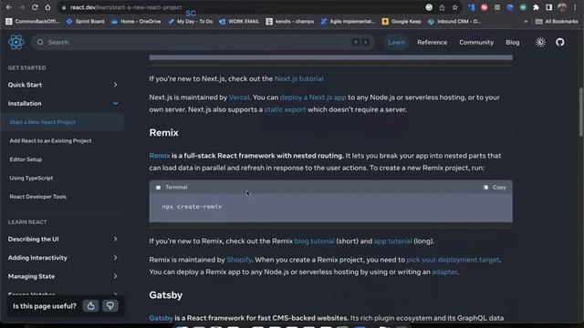Viewport: 584px width, 328px height.
Task: Open the Google Keep bookmark
Action: click(401, 22)
